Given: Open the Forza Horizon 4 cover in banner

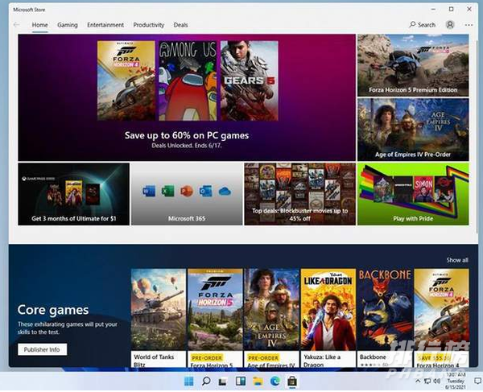Looking at the screenshot, I should (x=126, y=80).
